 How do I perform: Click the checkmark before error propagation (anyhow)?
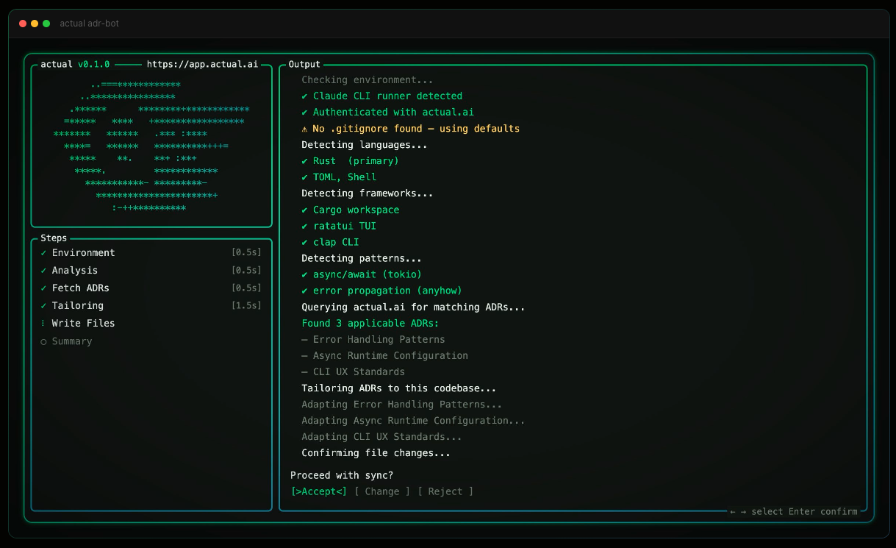(304, 291)
